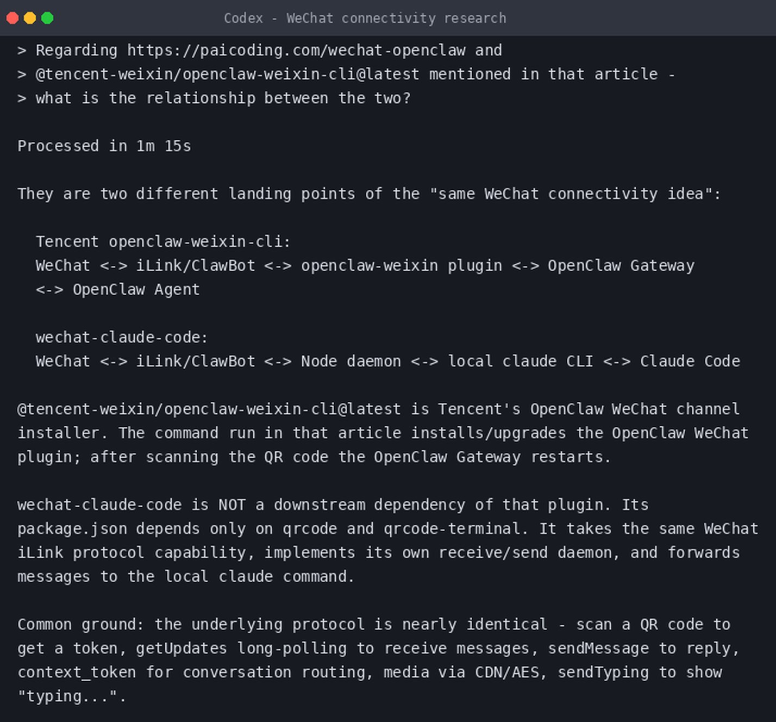The image size is (776, 722).
Task: Click '@tencent-weixin/openclaw-weixin-cli@latest' starting the installer paragraph
Action: tap(209, 409)
